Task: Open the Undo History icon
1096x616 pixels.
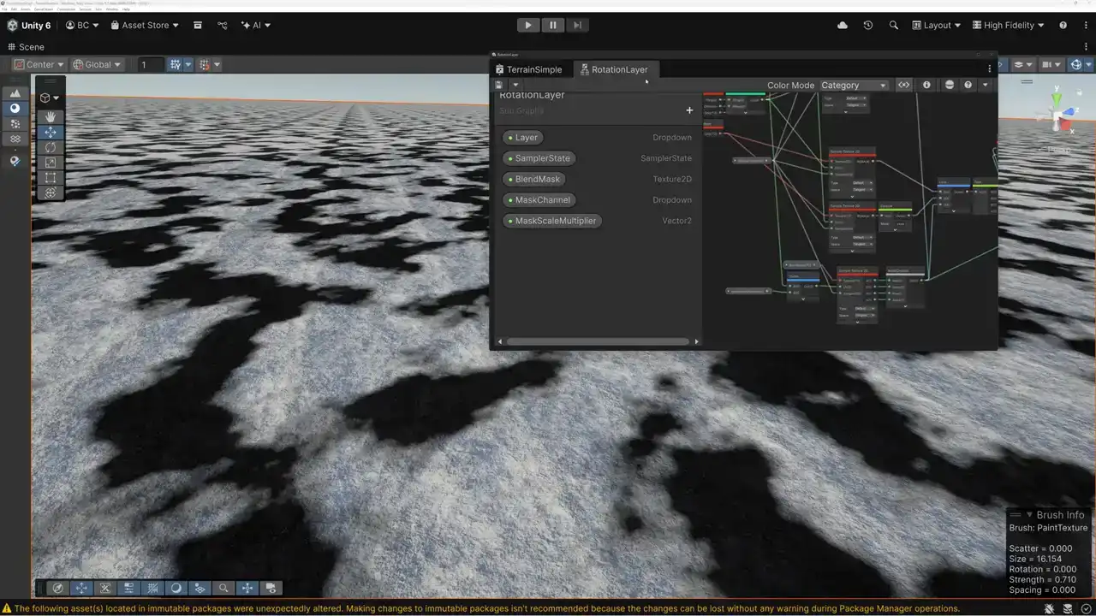Action: (x=867, y=26)
